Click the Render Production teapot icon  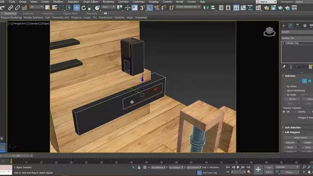coord(280,8)
